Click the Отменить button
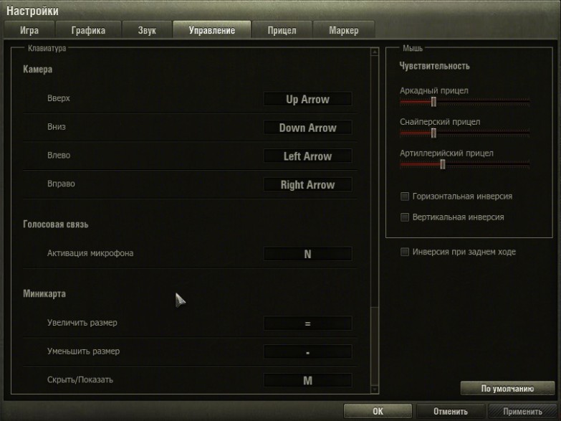Image resolution: width=561 pixels, height=421 pixels. 451,411
